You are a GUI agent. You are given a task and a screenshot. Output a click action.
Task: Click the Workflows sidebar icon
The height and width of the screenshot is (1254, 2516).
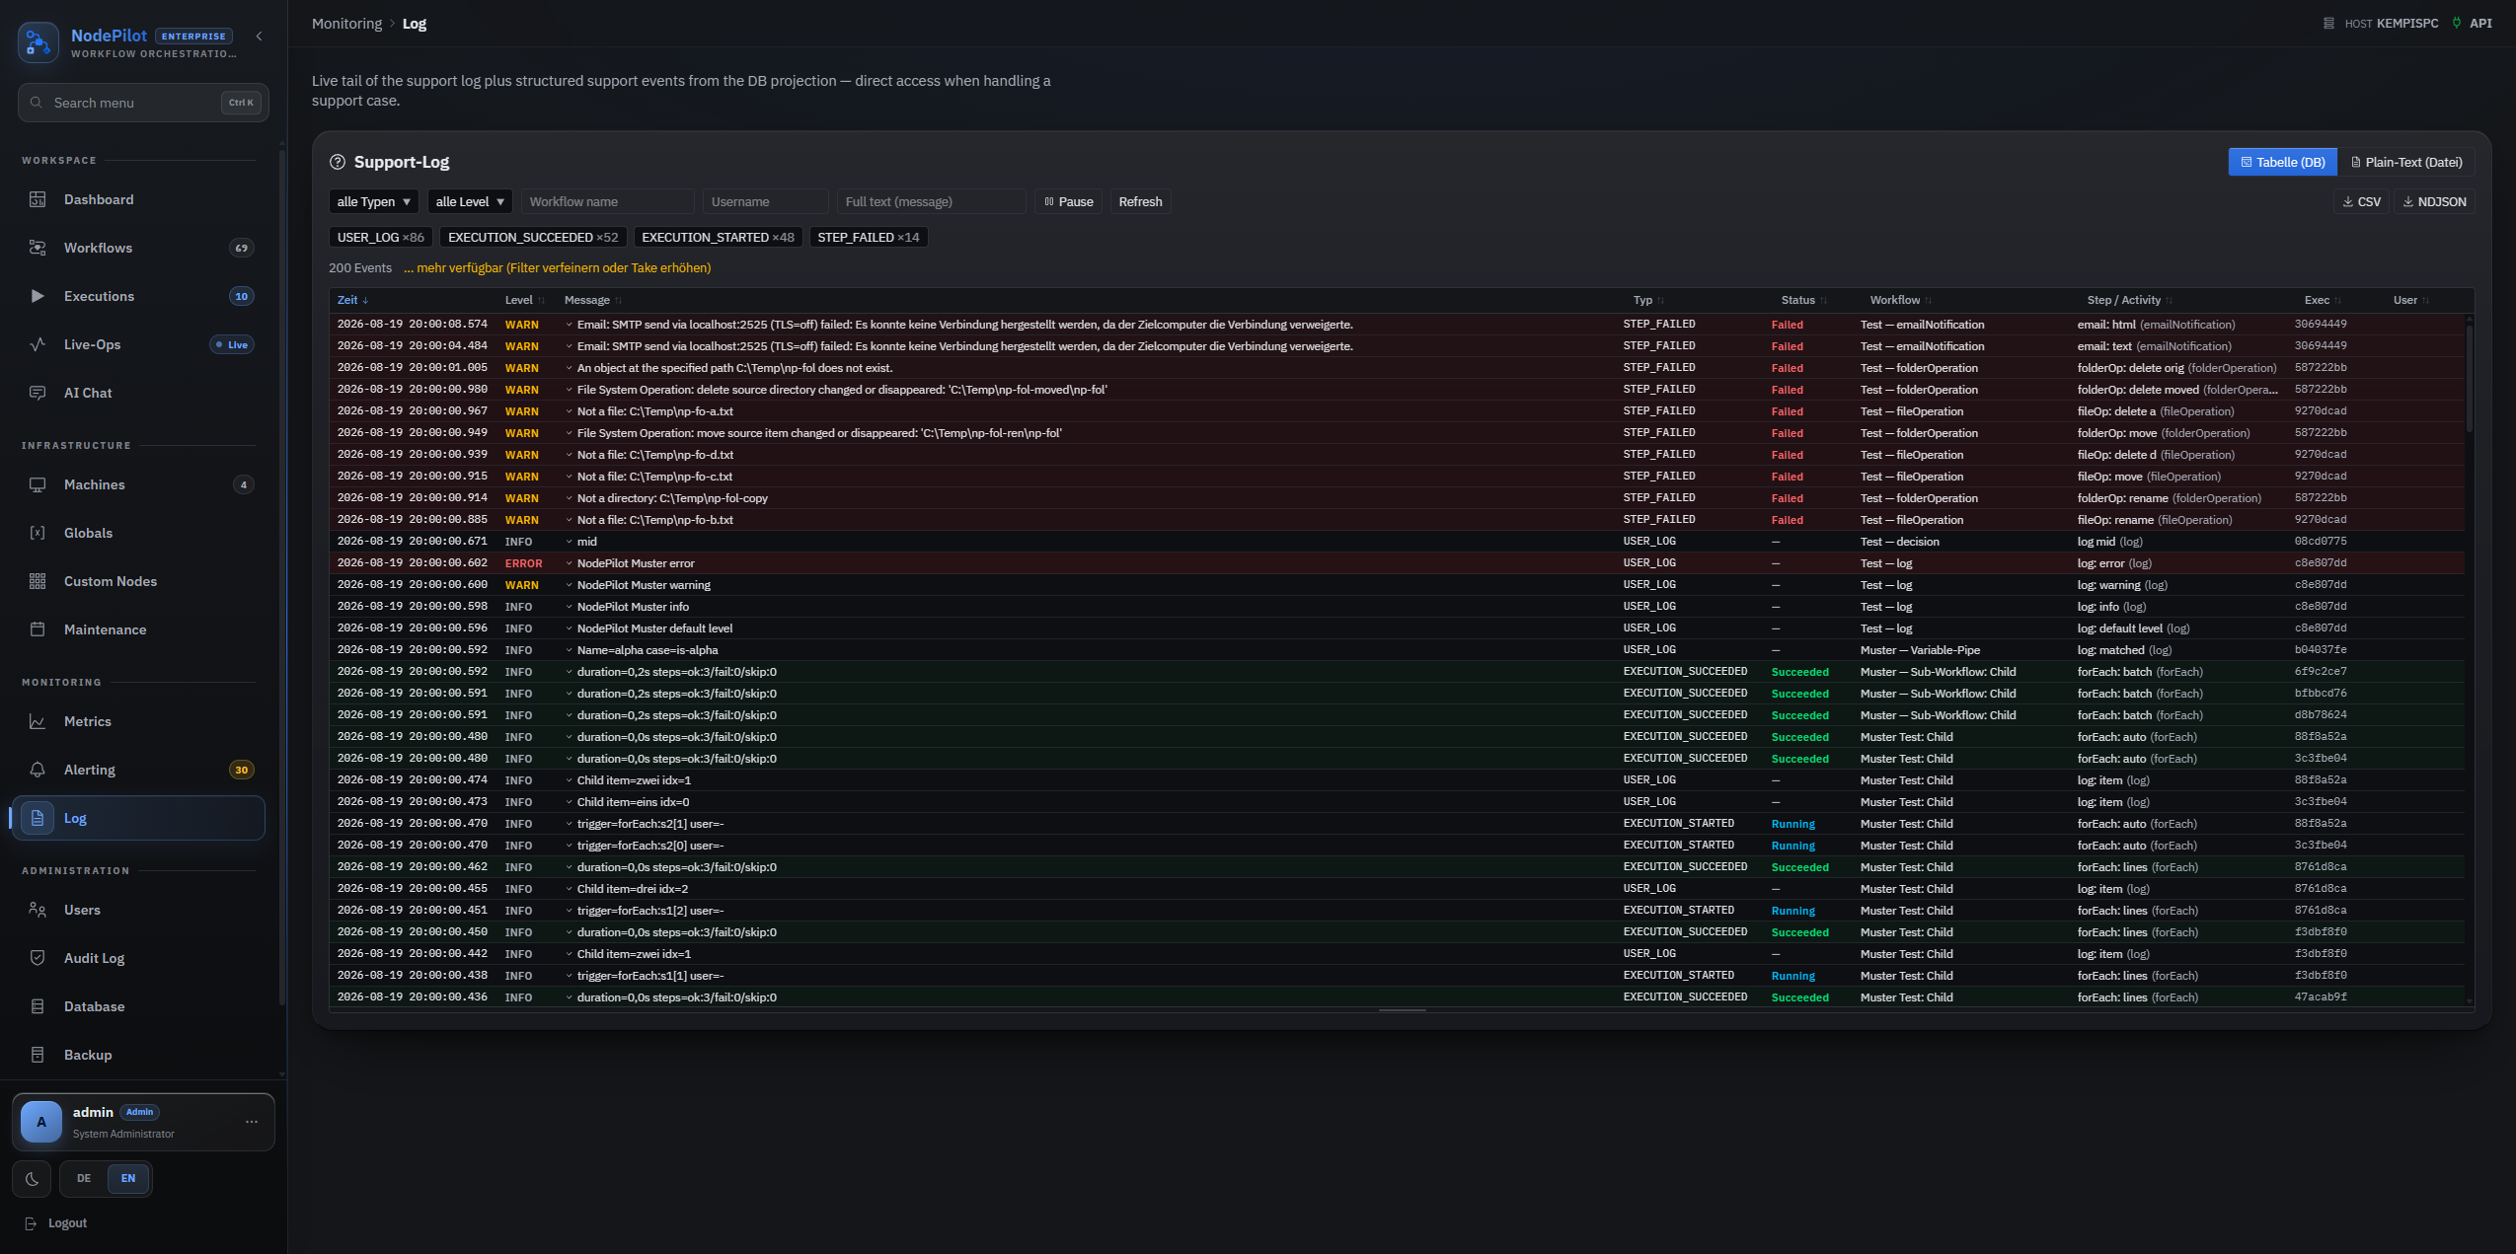[38, 248]
